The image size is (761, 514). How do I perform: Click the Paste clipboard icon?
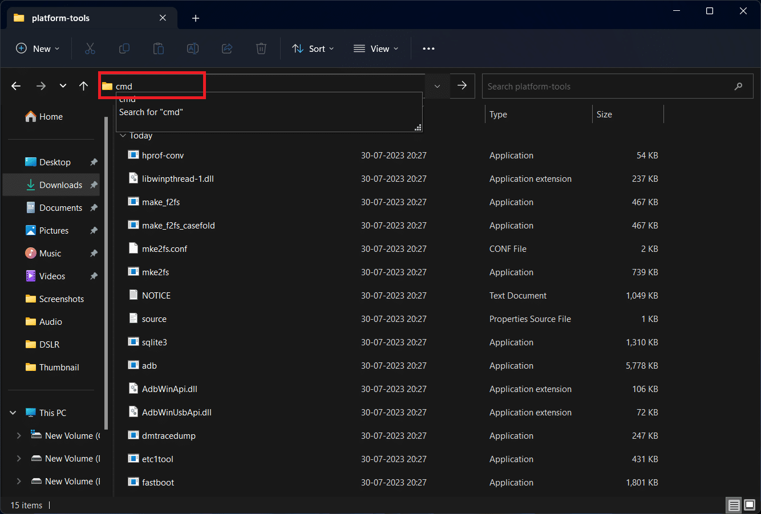[x=159, y=49]
